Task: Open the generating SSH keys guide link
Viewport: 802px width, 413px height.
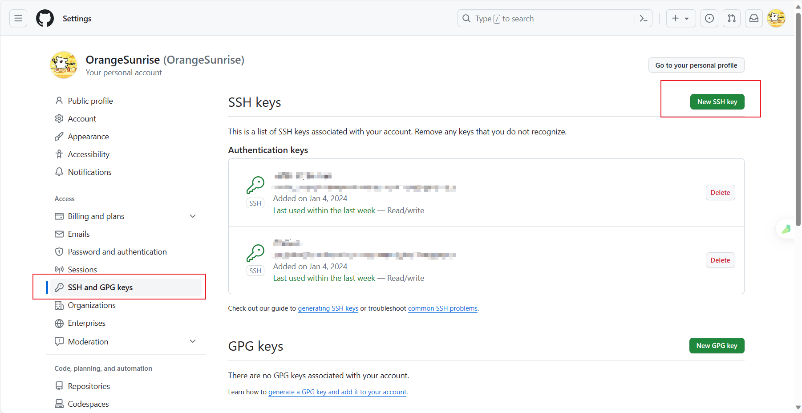Action: point(328,308)
